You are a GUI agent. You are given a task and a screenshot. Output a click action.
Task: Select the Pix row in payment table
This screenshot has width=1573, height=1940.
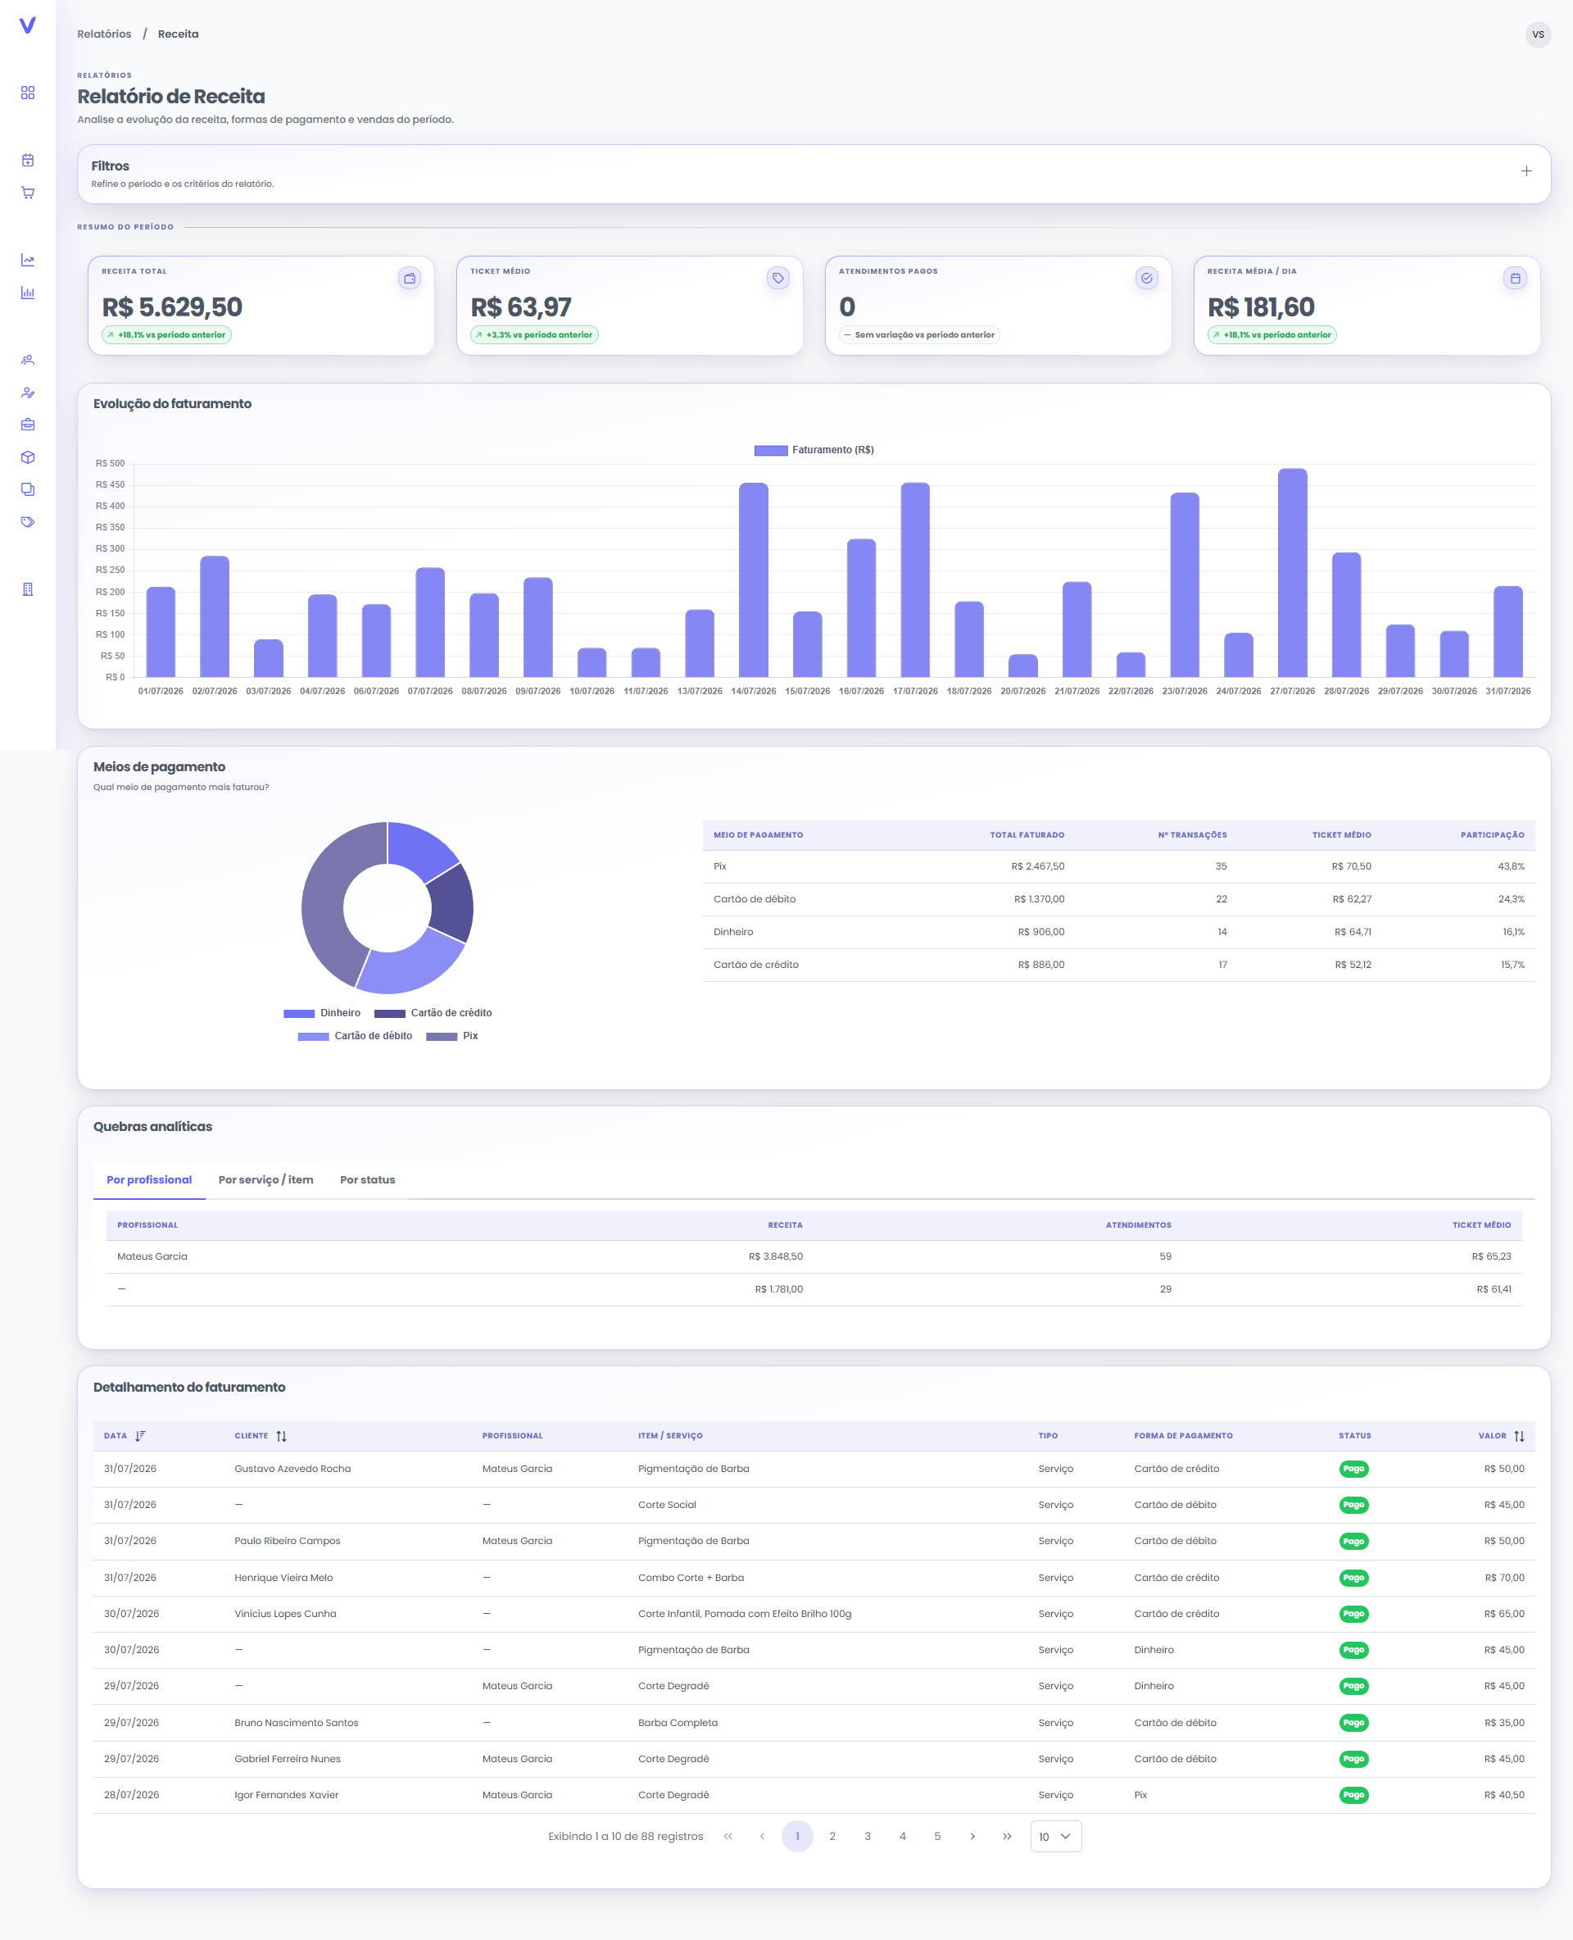1118,868
